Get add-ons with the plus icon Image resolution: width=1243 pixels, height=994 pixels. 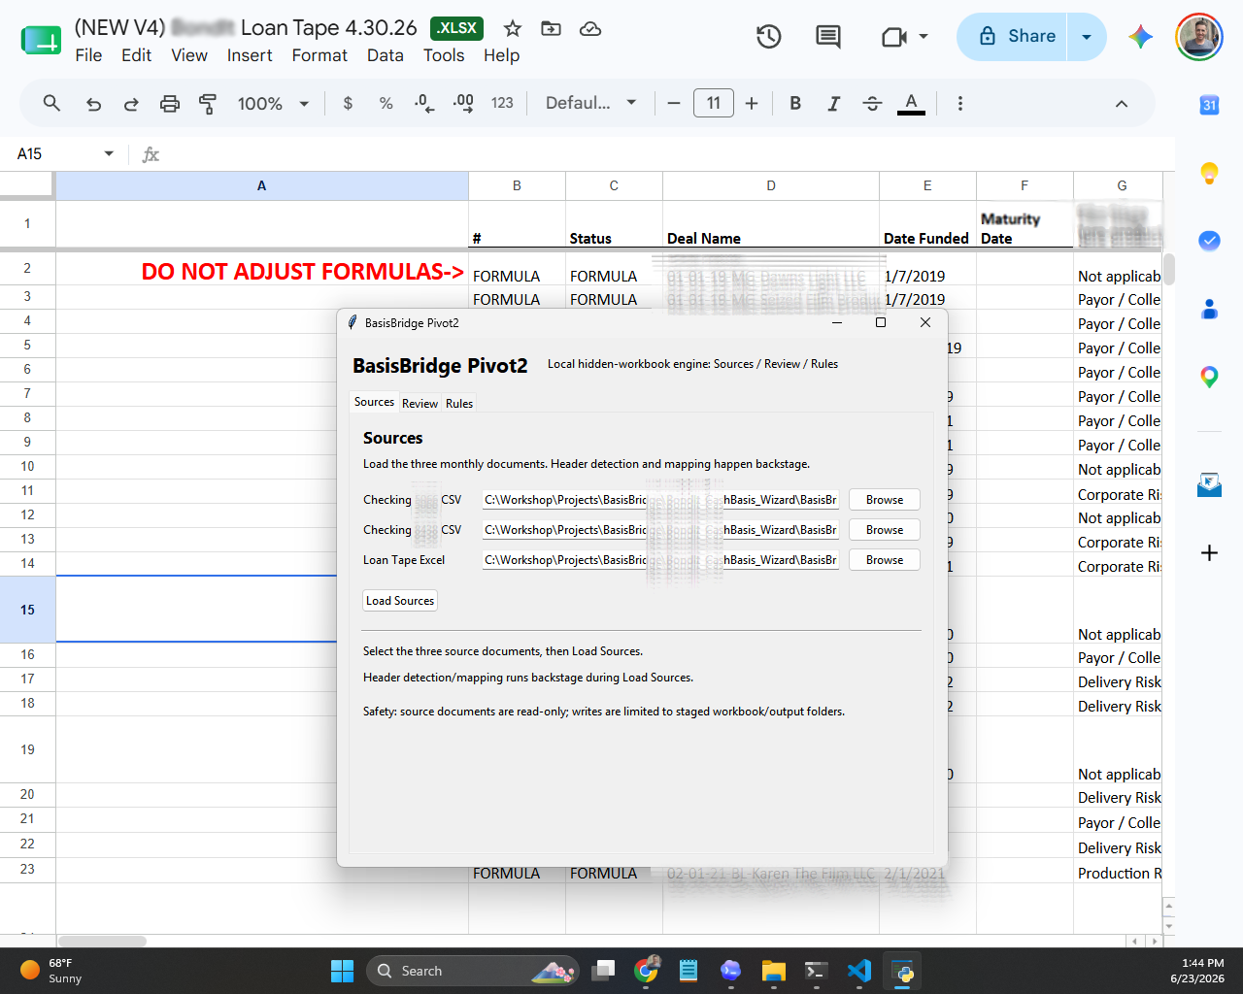pos(1209,553)
